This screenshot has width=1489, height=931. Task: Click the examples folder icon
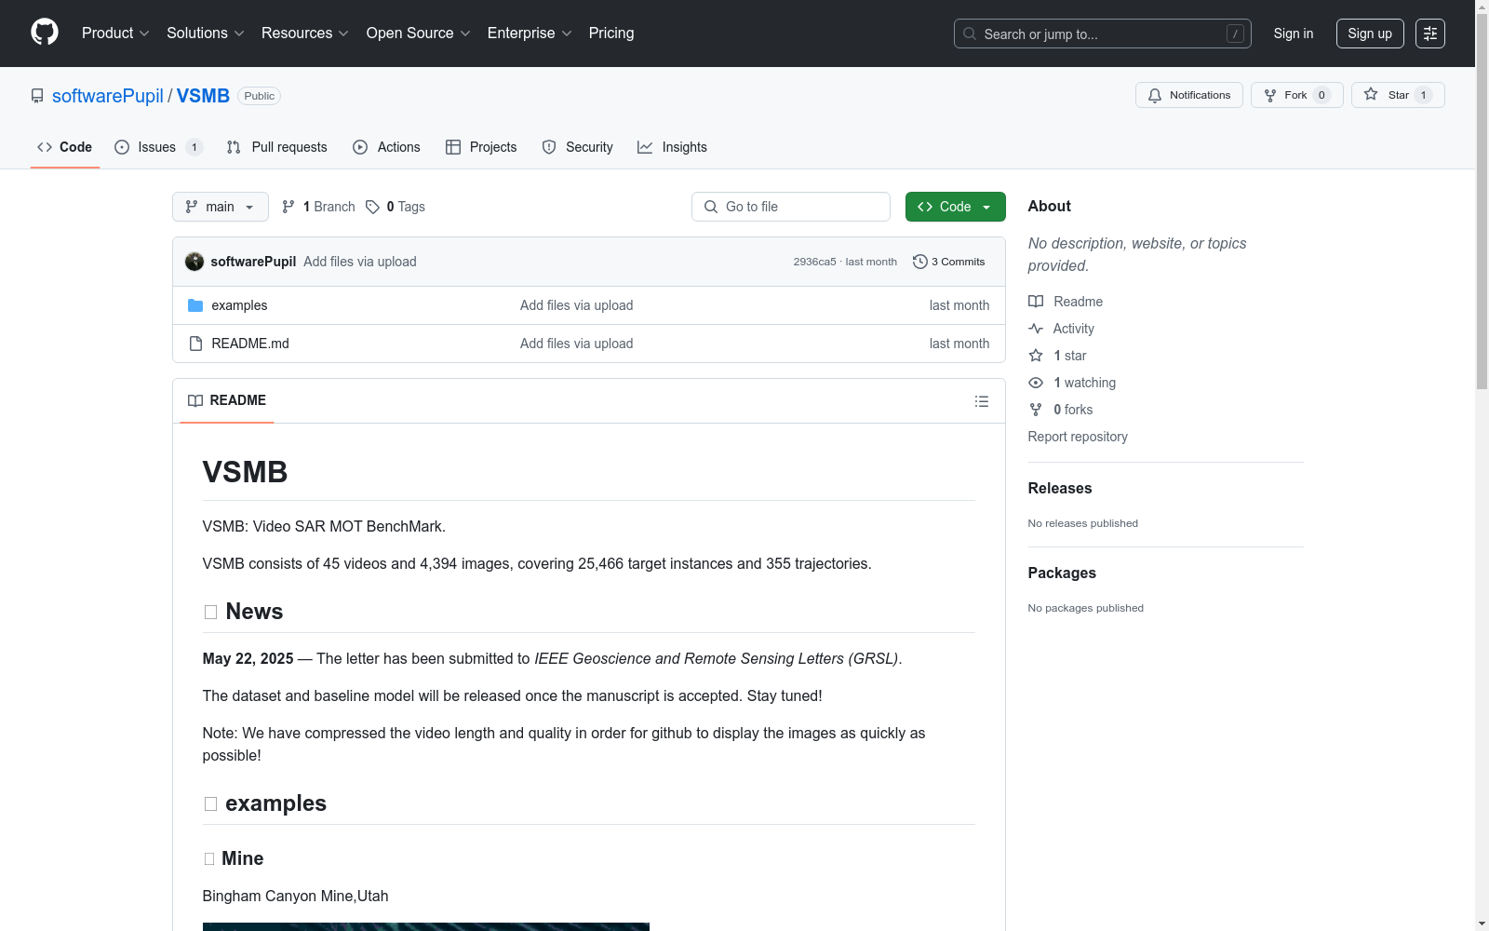point(195,305)
